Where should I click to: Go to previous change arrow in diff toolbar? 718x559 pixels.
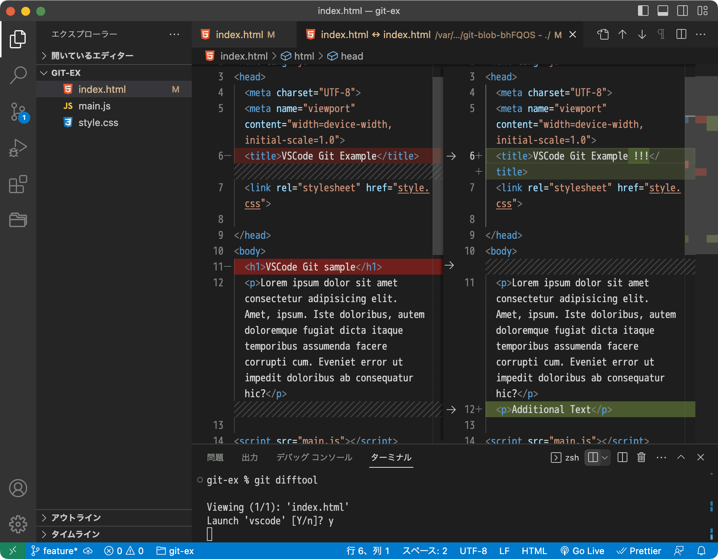coord(622,35)
